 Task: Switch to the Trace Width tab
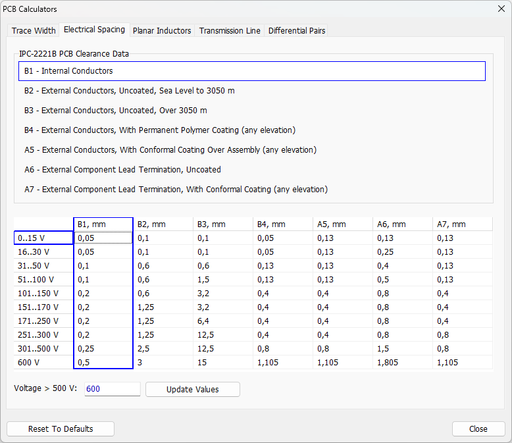pyautogui.click(x=34, y=31)
